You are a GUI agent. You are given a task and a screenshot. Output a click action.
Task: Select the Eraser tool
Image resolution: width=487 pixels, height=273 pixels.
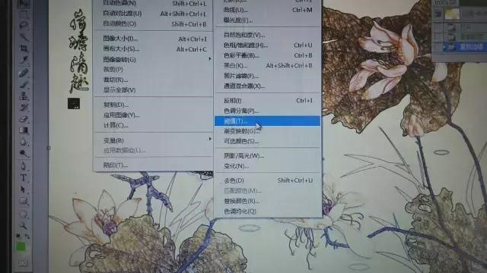(x=24, y=119)
